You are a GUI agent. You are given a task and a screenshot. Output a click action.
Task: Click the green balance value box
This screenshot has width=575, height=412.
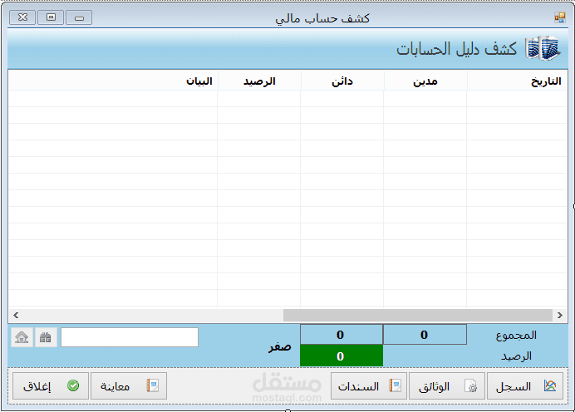click(x=342, y=356)
